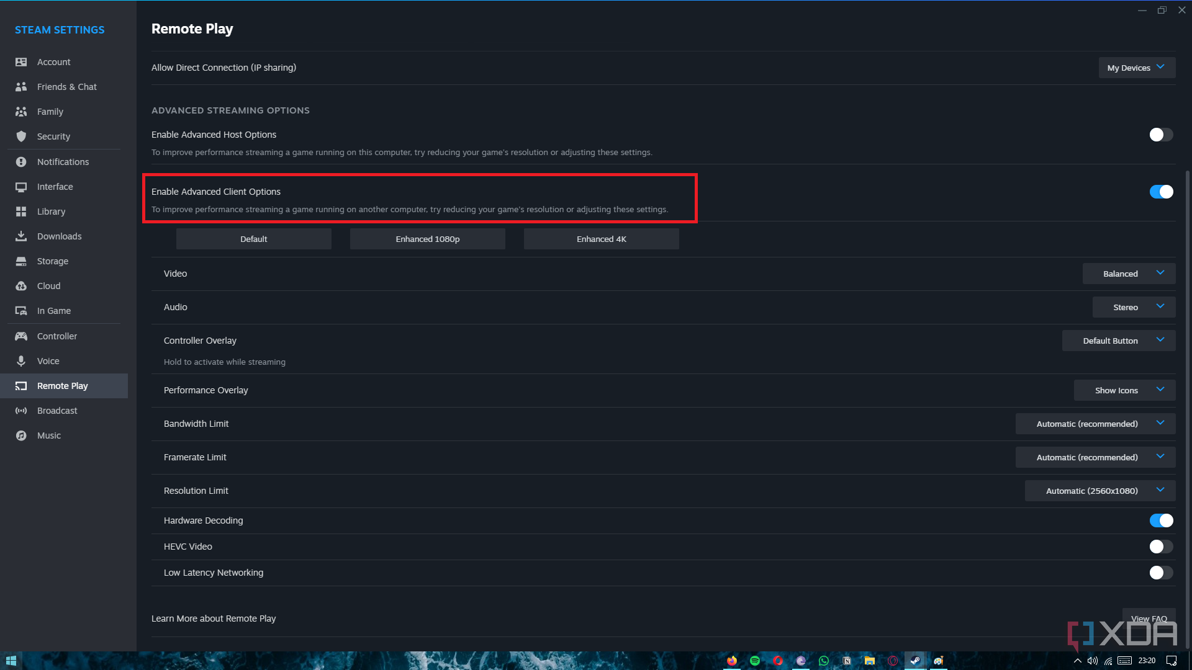Image resolution: width=1192 pixels, height=670 pixels.
Task: Click the Music note icon
Action: (21, 435)
